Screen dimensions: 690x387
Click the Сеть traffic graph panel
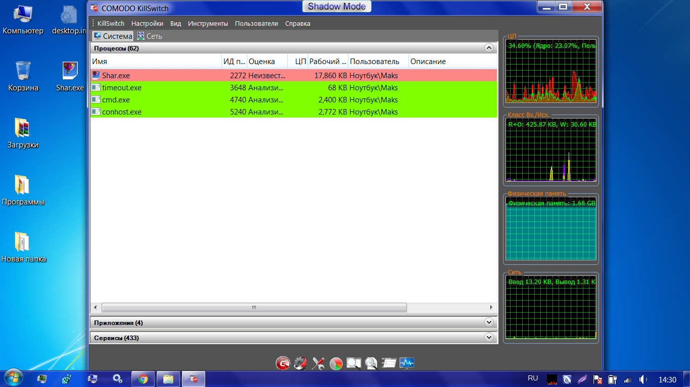pyautogui.click(x=551, y=307)
